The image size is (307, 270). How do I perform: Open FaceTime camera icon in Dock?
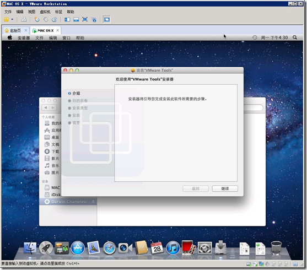(125, 248)
